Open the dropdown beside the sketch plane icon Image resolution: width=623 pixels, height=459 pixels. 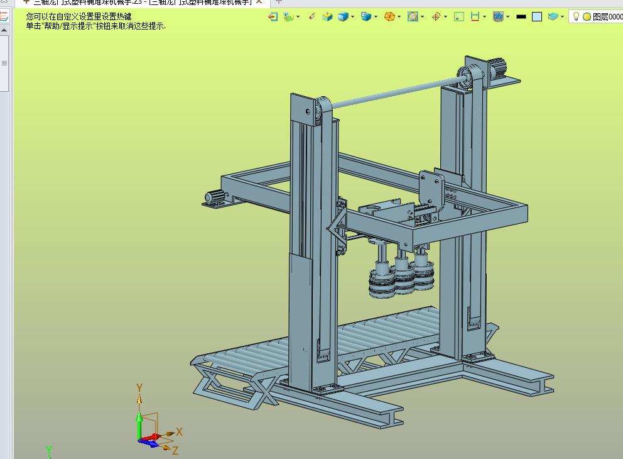(298, 17)
